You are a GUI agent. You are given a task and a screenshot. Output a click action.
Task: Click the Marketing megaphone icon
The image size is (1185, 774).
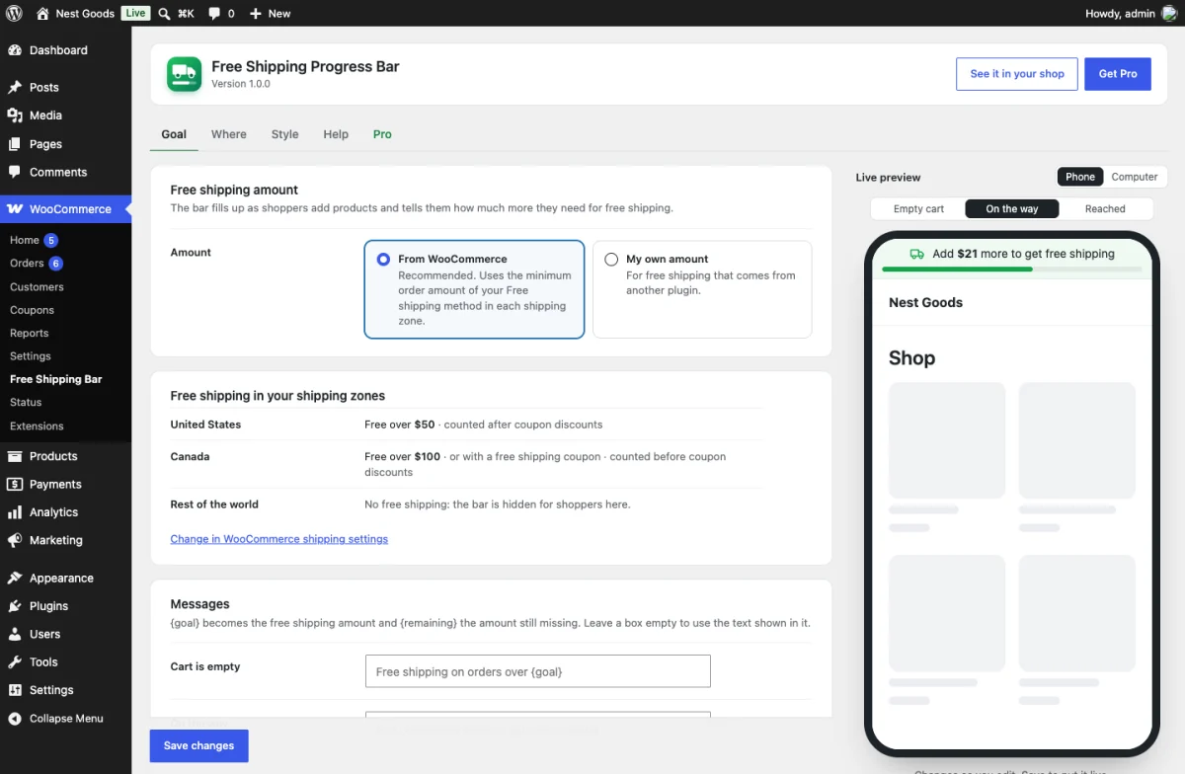coord(15,541)
